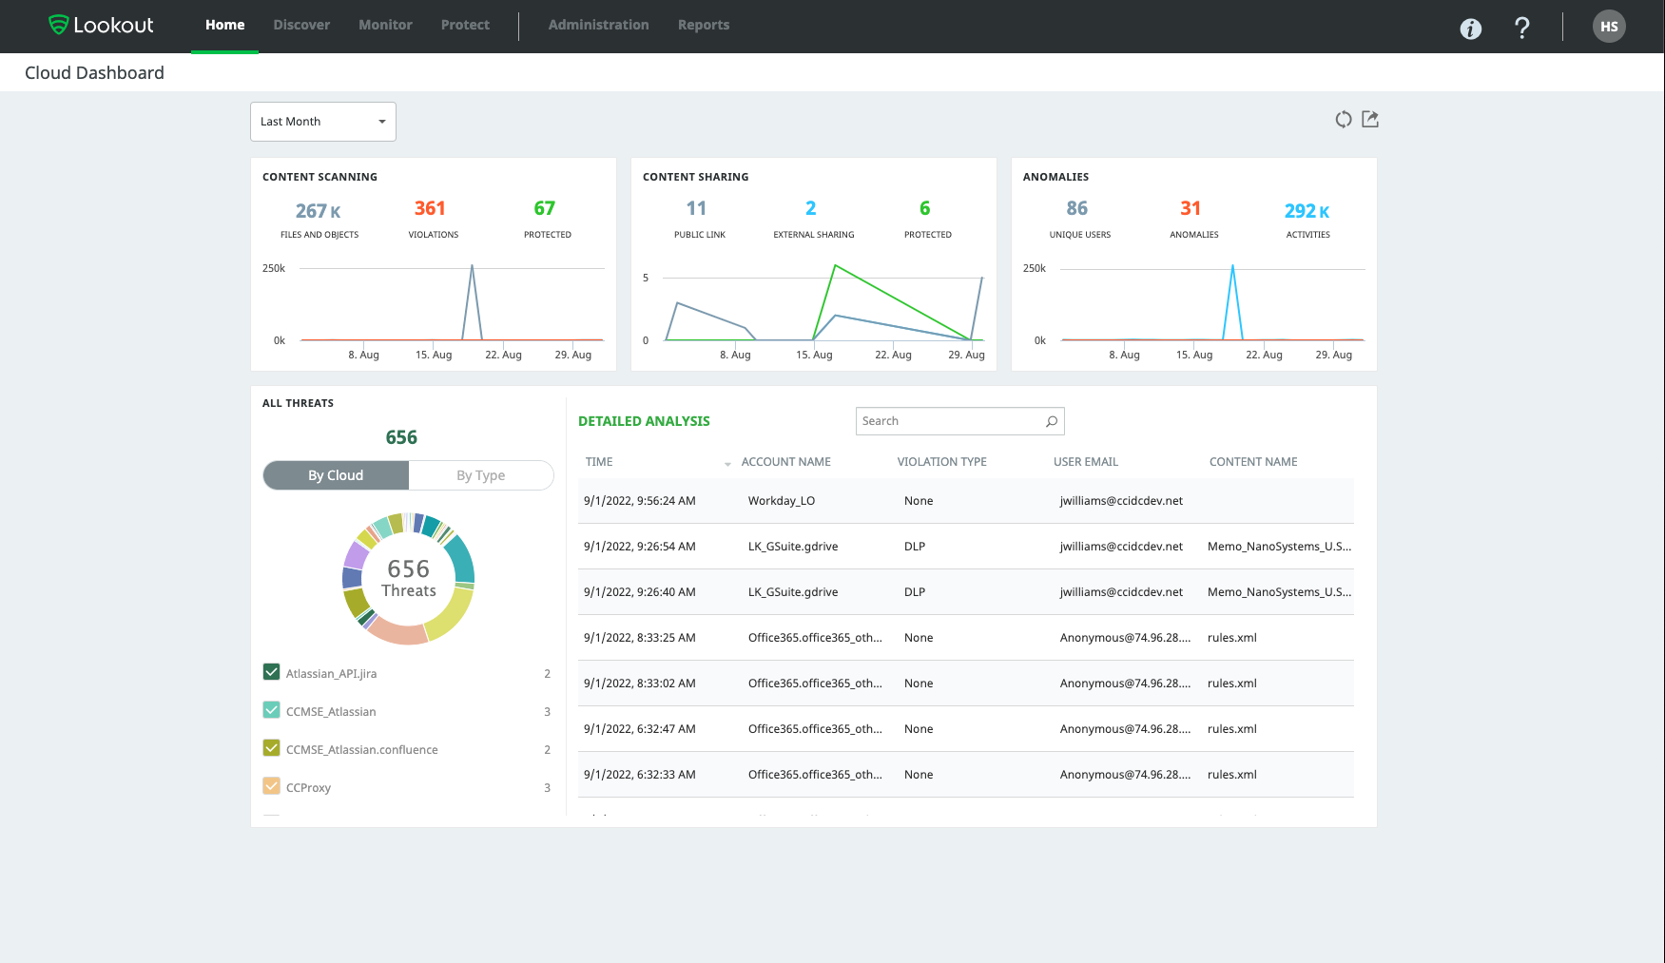Image resolution: width=1665 pixels, height=963 pixels.
Task: Refresh the dashboard with the reload icon
Action: [1343, 120]
